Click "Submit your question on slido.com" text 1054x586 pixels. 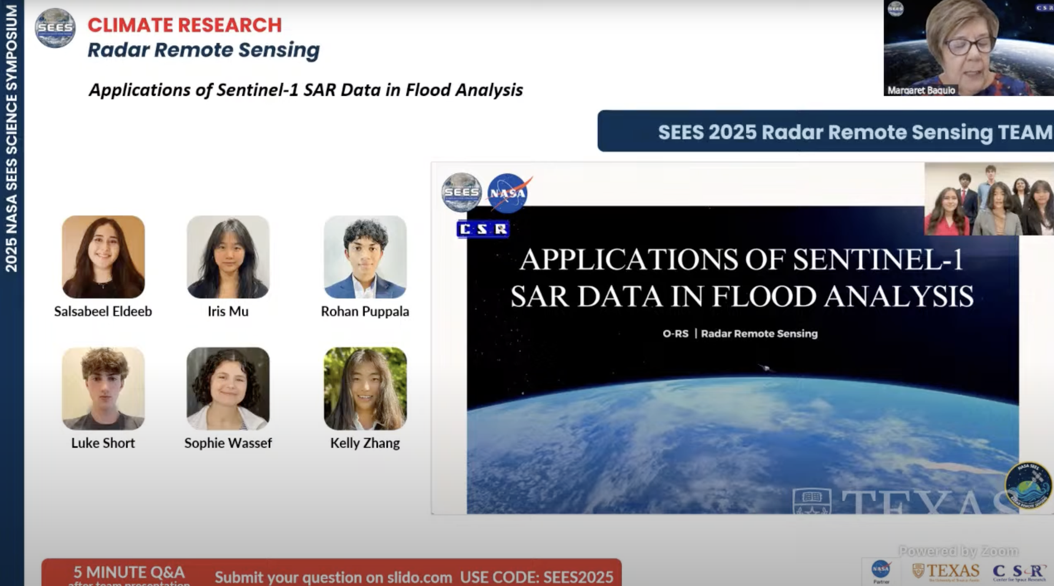click(333, 577)
